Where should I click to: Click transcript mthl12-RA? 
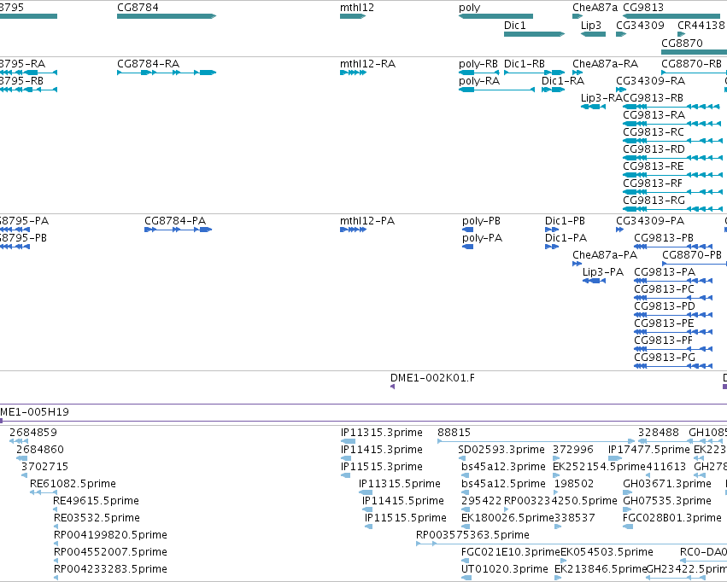click(x=353, y=73)
